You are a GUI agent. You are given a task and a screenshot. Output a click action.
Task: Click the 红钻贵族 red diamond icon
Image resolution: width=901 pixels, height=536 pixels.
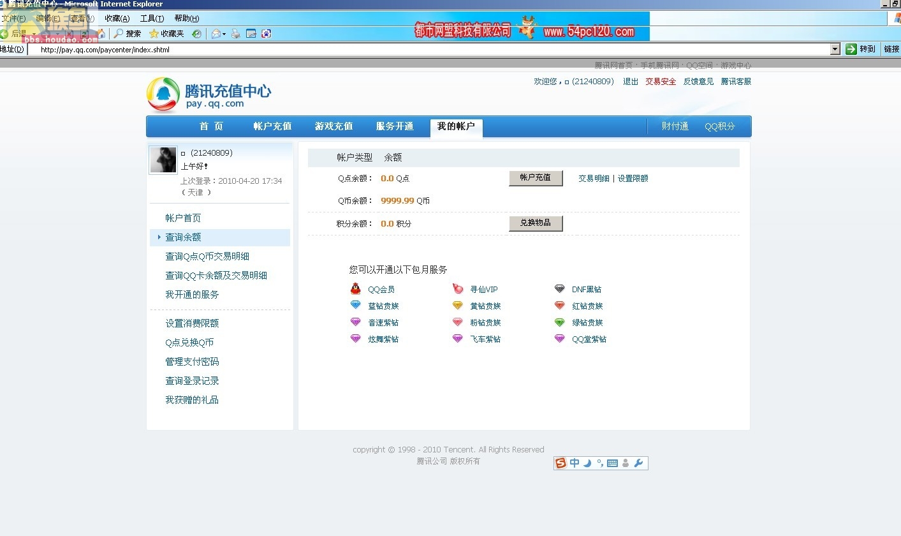(560, 306)
